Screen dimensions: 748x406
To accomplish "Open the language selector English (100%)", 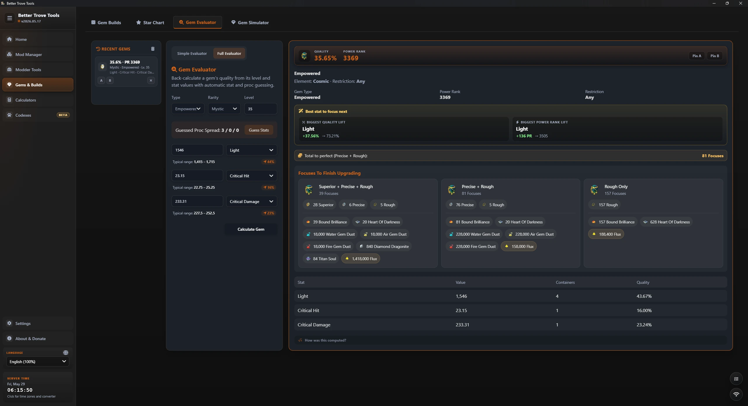I will tap(38, 362).
